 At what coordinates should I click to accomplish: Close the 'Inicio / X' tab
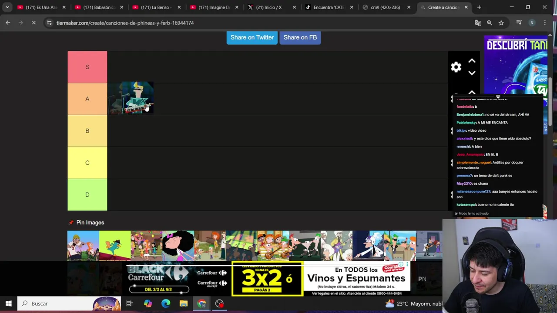(x=294, y=7)
